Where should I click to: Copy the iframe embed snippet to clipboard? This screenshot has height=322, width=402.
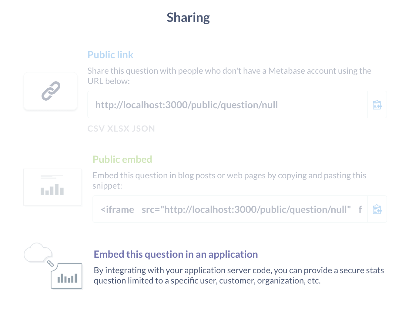377,209
